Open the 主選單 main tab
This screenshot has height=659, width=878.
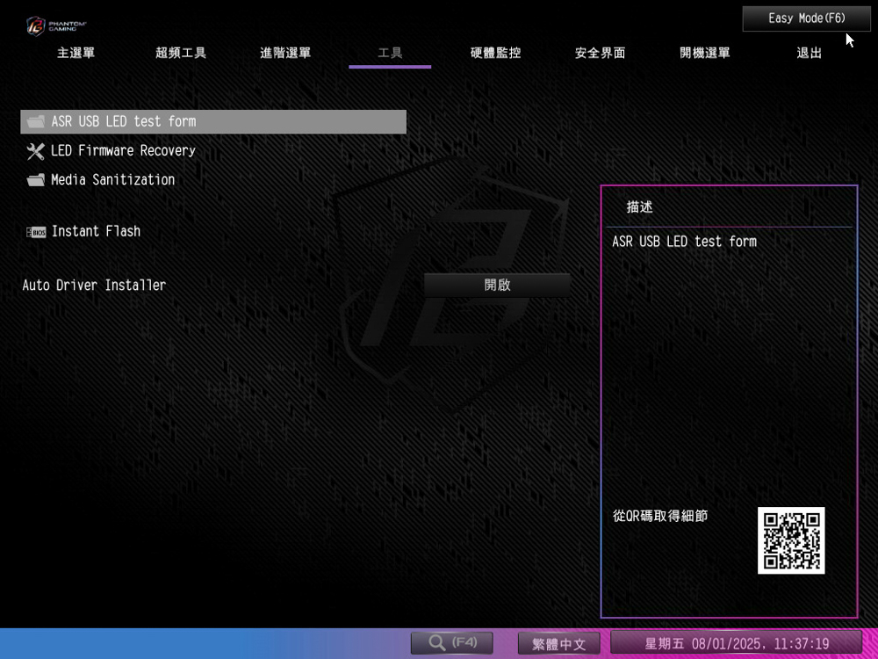[x=76, y=53]
